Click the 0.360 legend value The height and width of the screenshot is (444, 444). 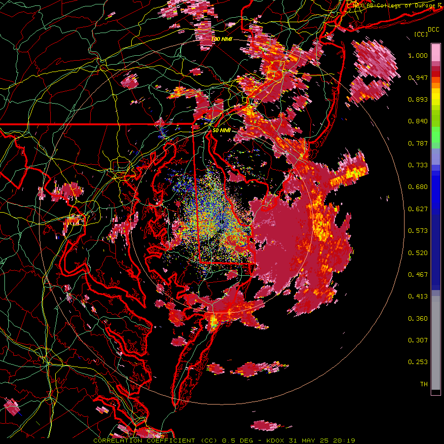tap(418, 319)
